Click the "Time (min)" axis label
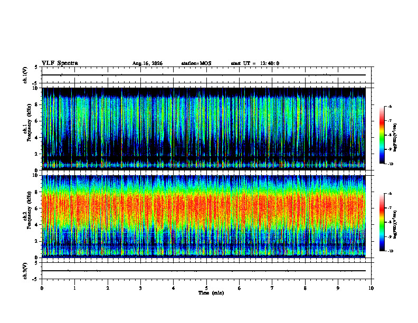The image size is (418, 323). point(211,293)
